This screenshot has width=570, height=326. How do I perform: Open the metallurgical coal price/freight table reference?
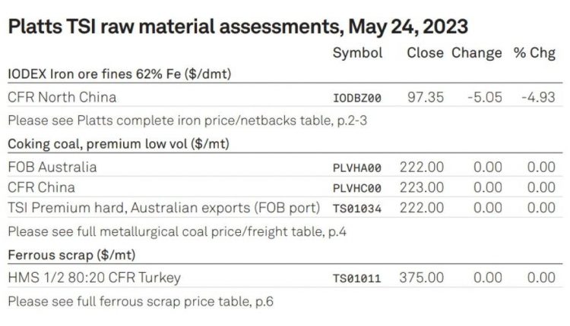[x=177, y=231]
